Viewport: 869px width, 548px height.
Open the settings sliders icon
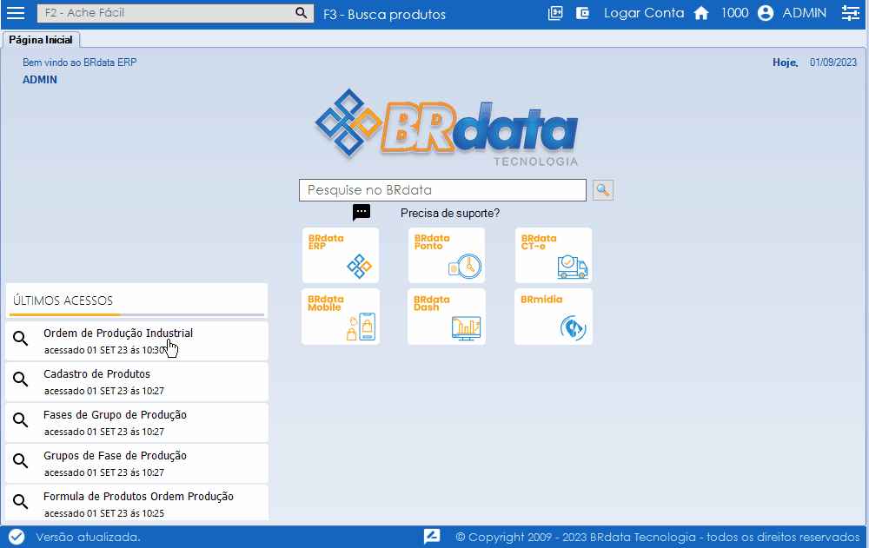(851, 14)
